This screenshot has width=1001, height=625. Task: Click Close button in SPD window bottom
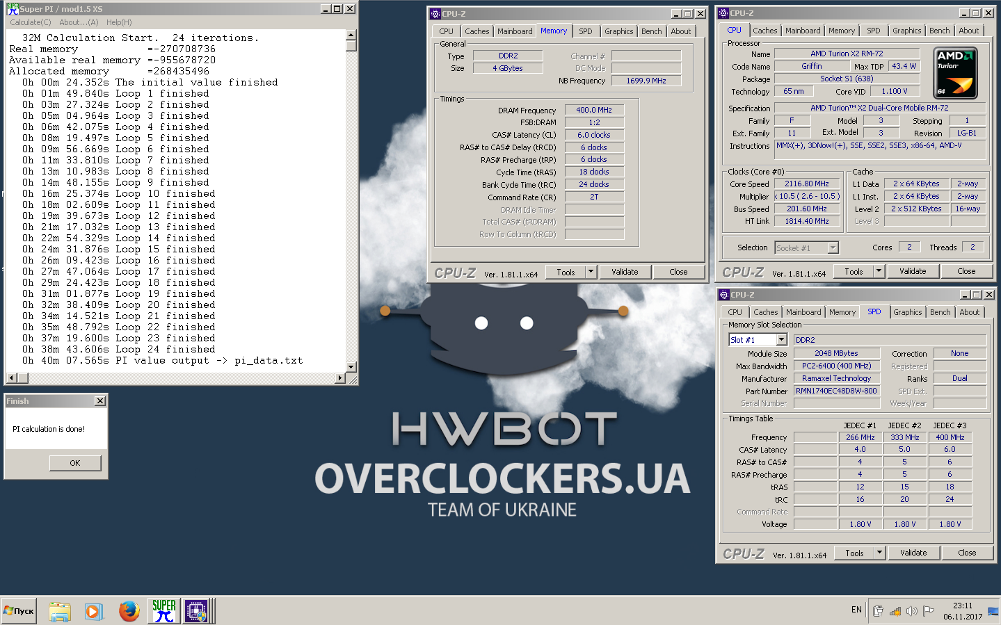tap(967, 553)
